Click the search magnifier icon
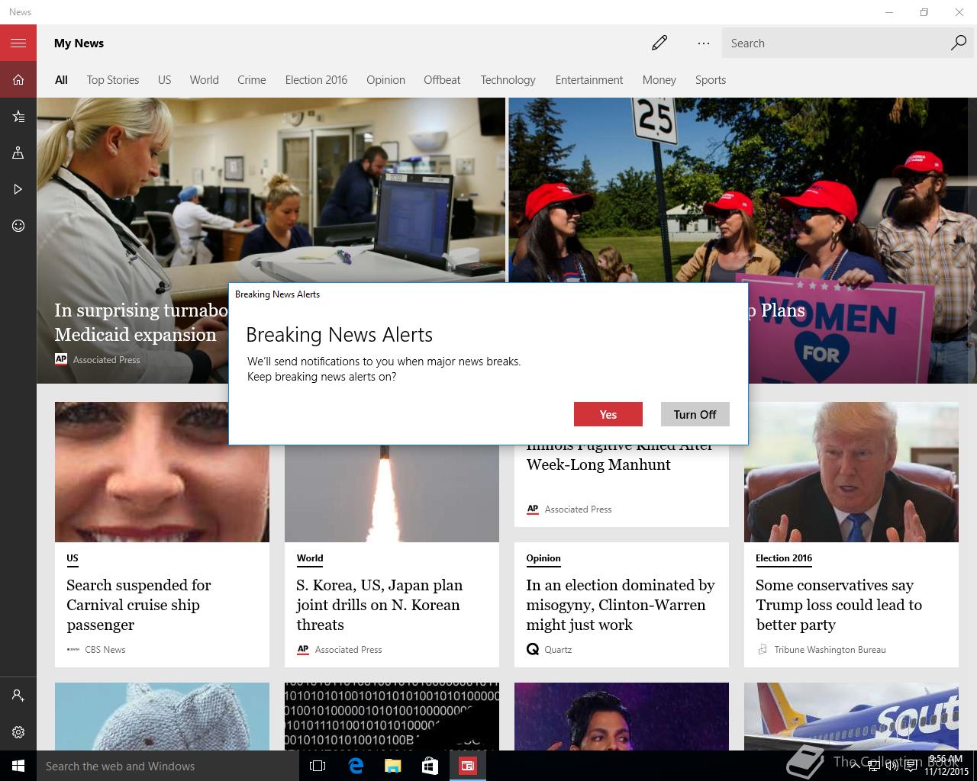This screenshot has width=977, height=781. (x=959, y=43)
